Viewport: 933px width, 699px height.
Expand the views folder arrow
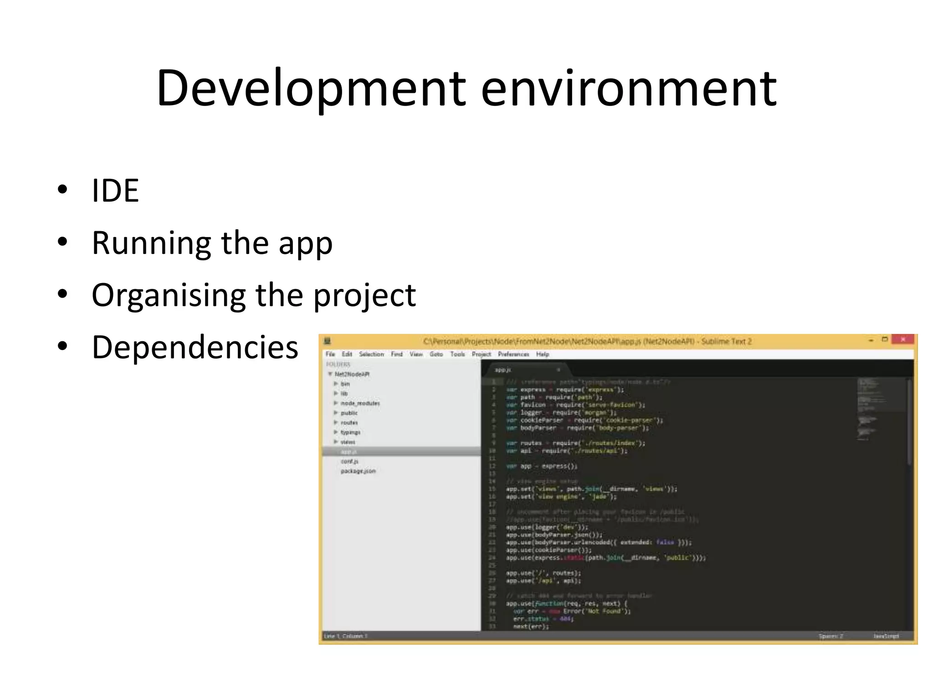[x=336, y=442]
